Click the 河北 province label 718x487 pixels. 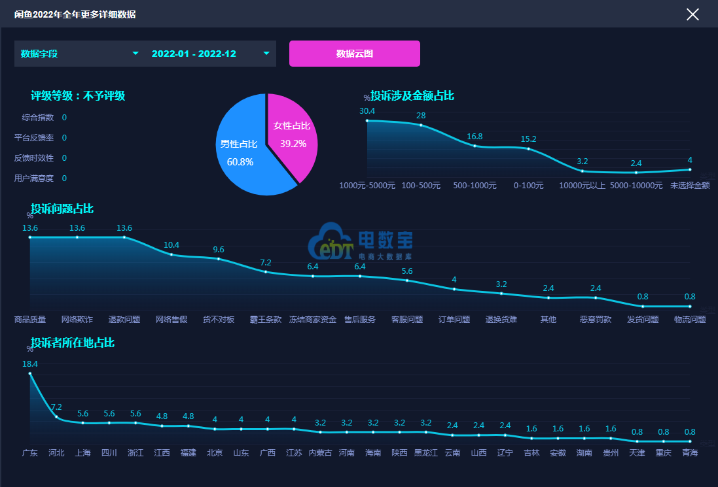tap(56, 453)
